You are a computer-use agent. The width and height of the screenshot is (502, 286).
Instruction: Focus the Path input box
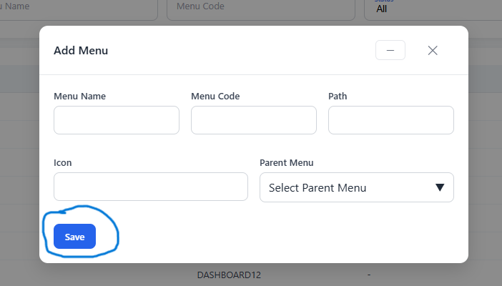tap(391, 120)
